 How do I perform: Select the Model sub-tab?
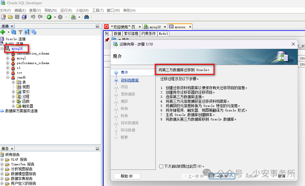coord(163,34)
